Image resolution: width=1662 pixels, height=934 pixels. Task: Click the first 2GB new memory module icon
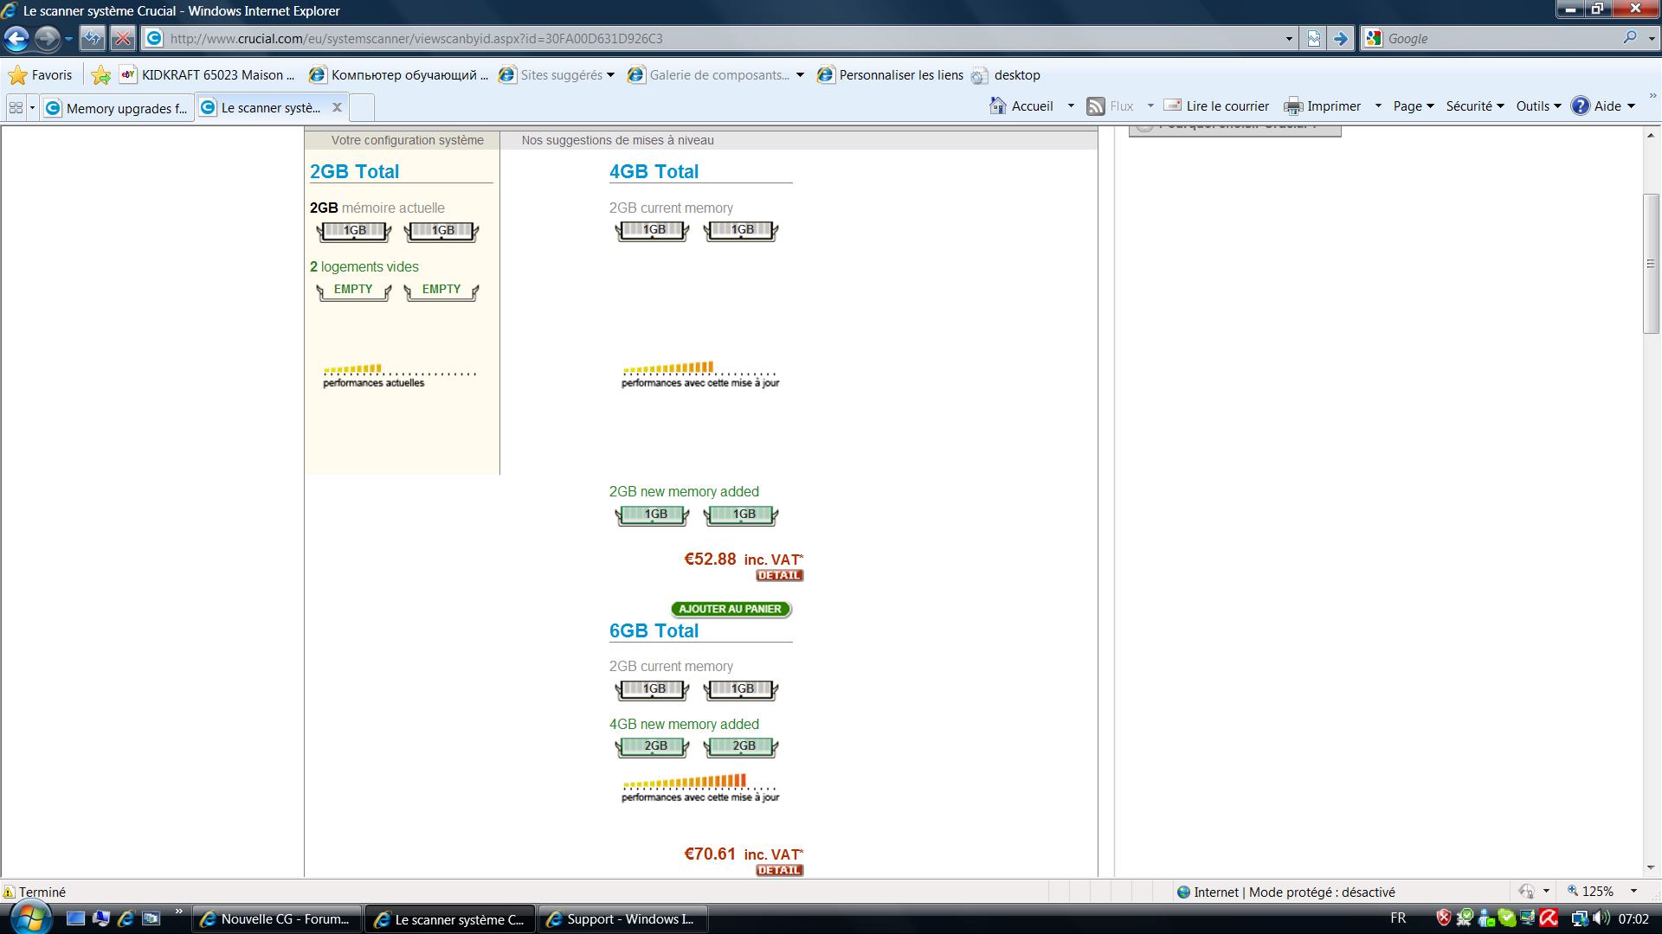click(x=653, y=746)
